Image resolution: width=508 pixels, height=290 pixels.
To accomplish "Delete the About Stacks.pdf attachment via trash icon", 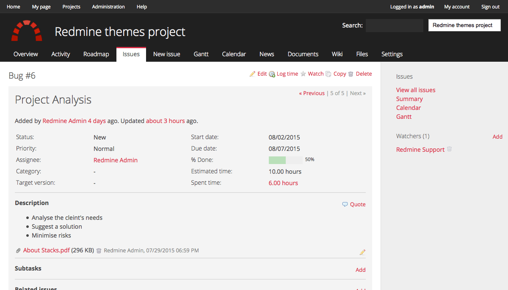I will click(99, 251).
